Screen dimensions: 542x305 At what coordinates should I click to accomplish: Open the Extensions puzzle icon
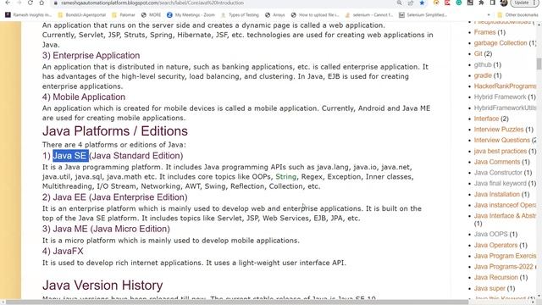coord(482,3)
